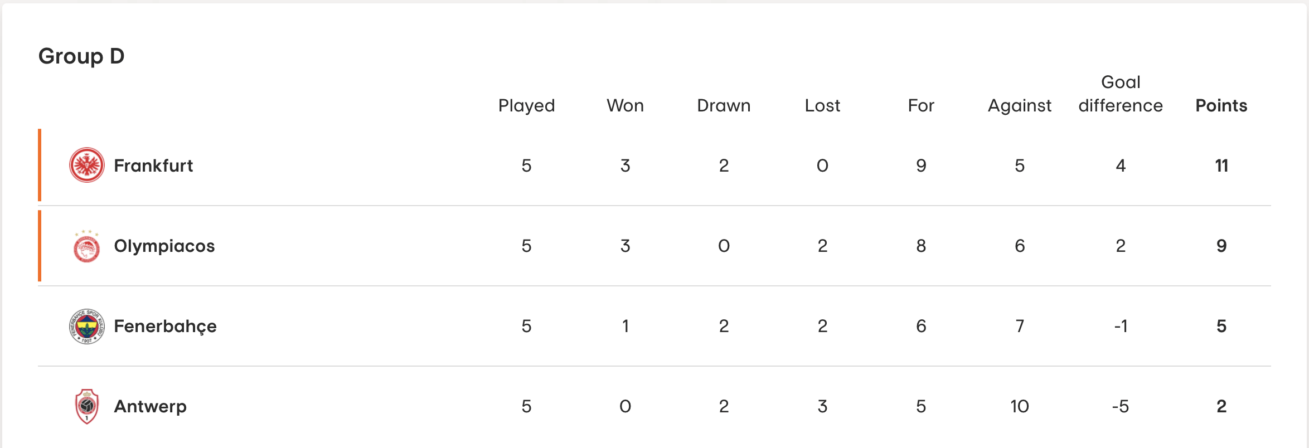The image size is (1309, 448).
Task: Click the Won column header
Action: point(625,105)
